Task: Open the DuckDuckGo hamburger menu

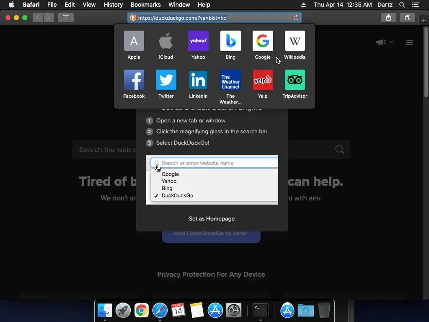Action: pos(409,42)
